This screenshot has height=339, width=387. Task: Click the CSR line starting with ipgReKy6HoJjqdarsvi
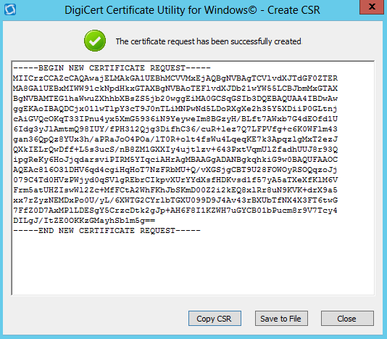pyautogui.click(x=175, y=160)
